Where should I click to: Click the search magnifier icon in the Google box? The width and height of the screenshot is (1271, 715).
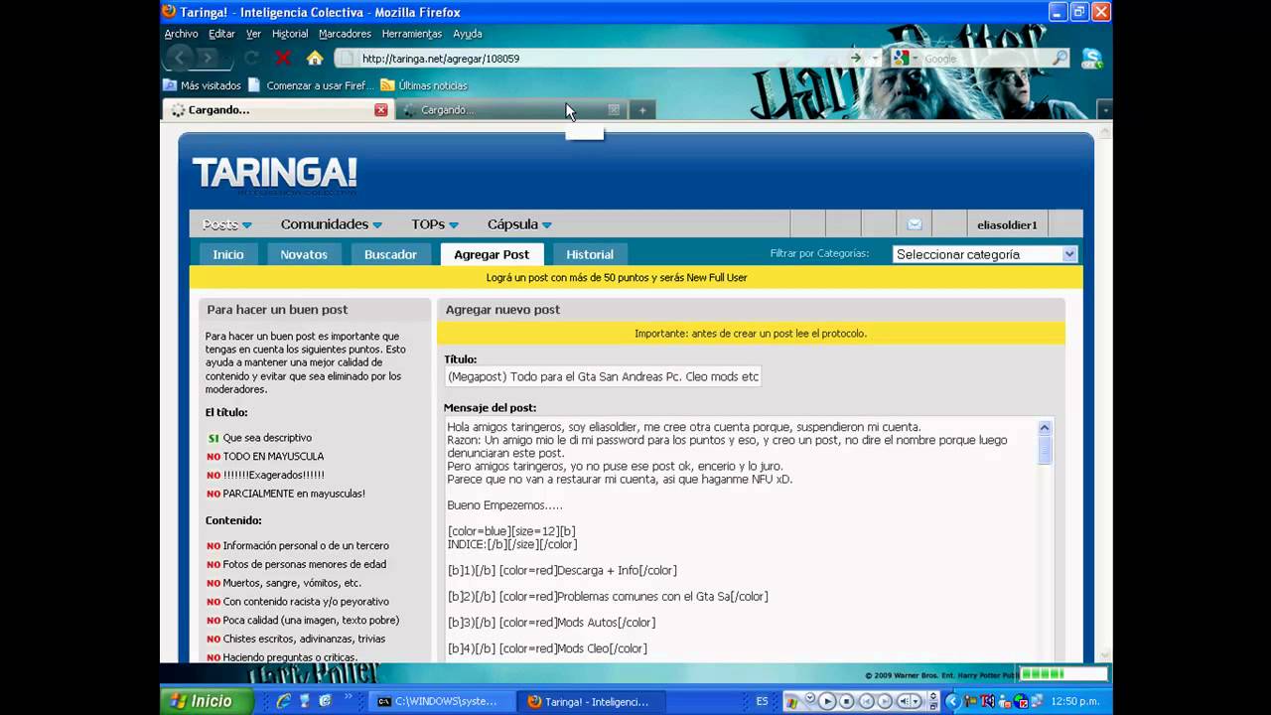(x=1060, y=59)
